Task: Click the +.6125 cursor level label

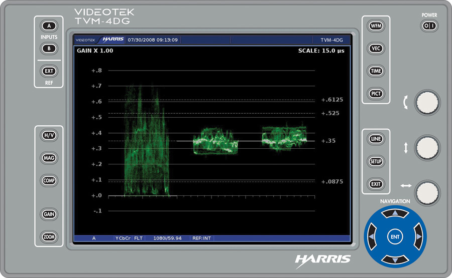Action: pos(332,100)
